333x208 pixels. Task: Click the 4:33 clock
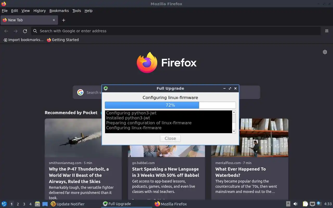pyautogui.click(x=328, y=204)
